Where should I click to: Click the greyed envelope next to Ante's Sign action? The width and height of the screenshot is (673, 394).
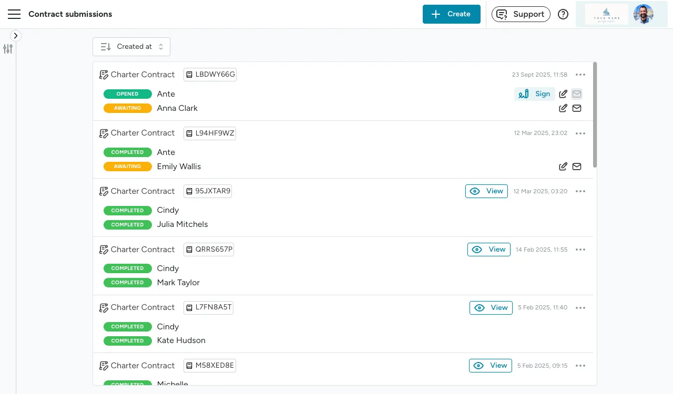(x=576, y=94)
